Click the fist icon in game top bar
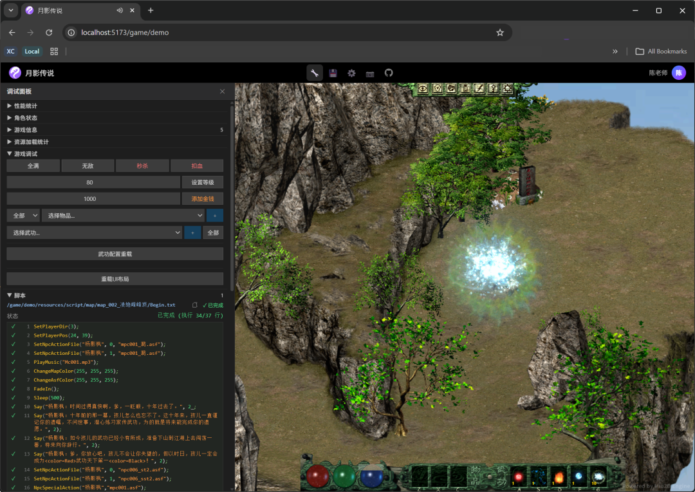This screenshot has width=695, height=492. coord(451,88)
